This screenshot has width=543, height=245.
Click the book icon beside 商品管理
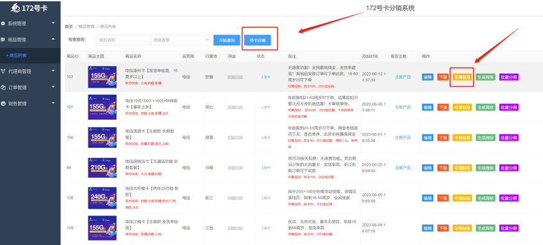(3, 40)
